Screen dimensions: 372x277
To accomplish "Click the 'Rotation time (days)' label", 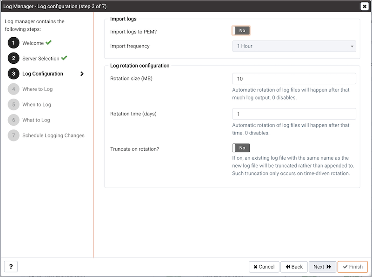I will [x=133, y=114].
